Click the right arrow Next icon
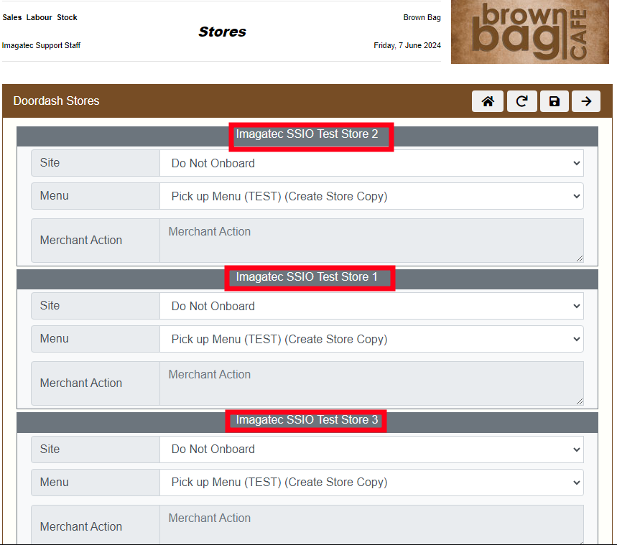The image size is (617, 545). (586, 101)
